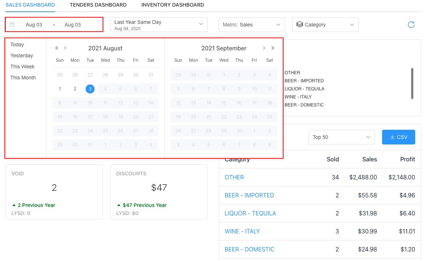Click the start date Aug 03 field
This screenshot has height=261, width=424.
34,25
